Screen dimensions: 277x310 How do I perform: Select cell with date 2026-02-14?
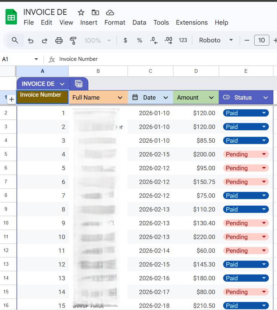pos(151,251)
